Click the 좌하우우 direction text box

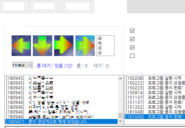(x=105, y=46)
